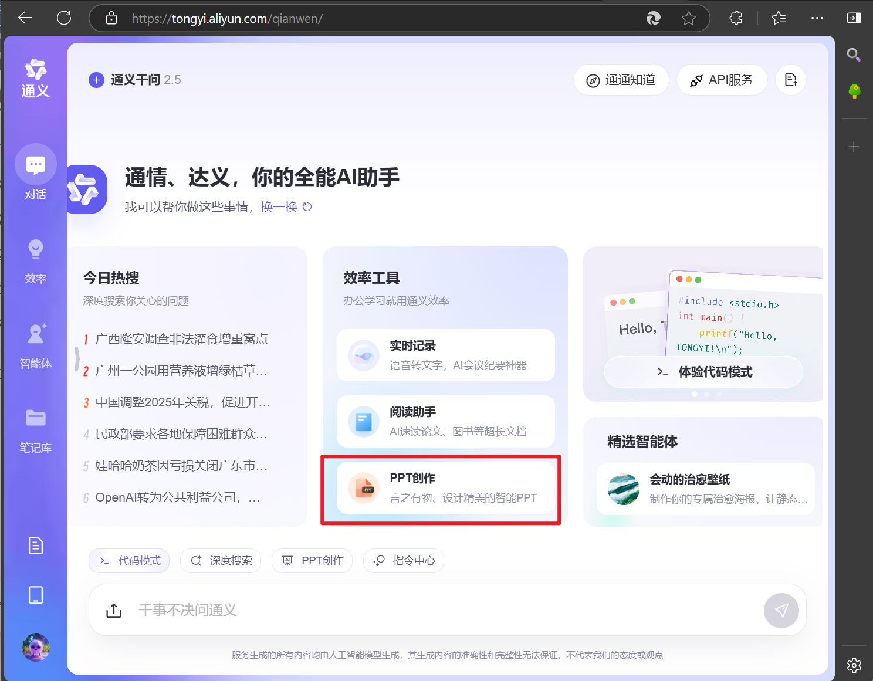873x681 pixels.
Task: Switch to 代码模式 mode chip
Action: tap(128, 560)
